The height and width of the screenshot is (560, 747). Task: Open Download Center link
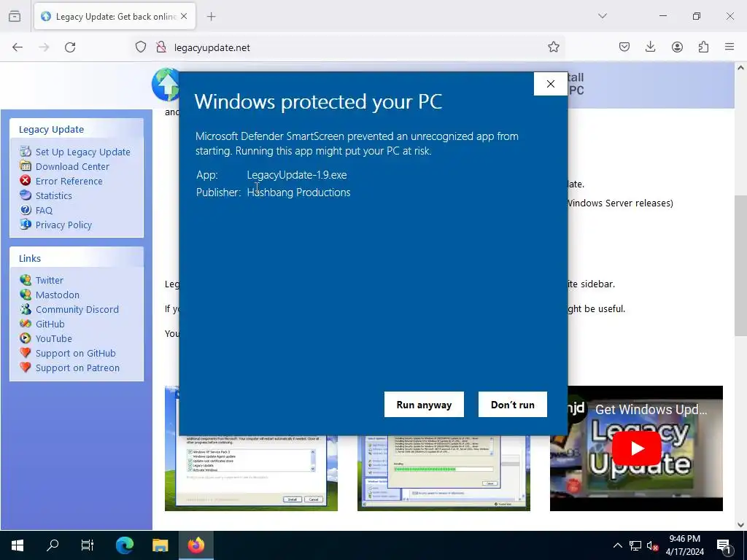click(72, 167)
